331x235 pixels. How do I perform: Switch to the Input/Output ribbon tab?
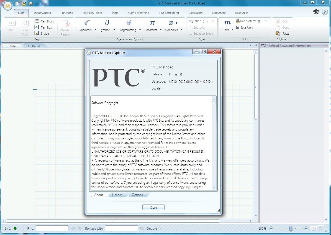click(43, 13)
